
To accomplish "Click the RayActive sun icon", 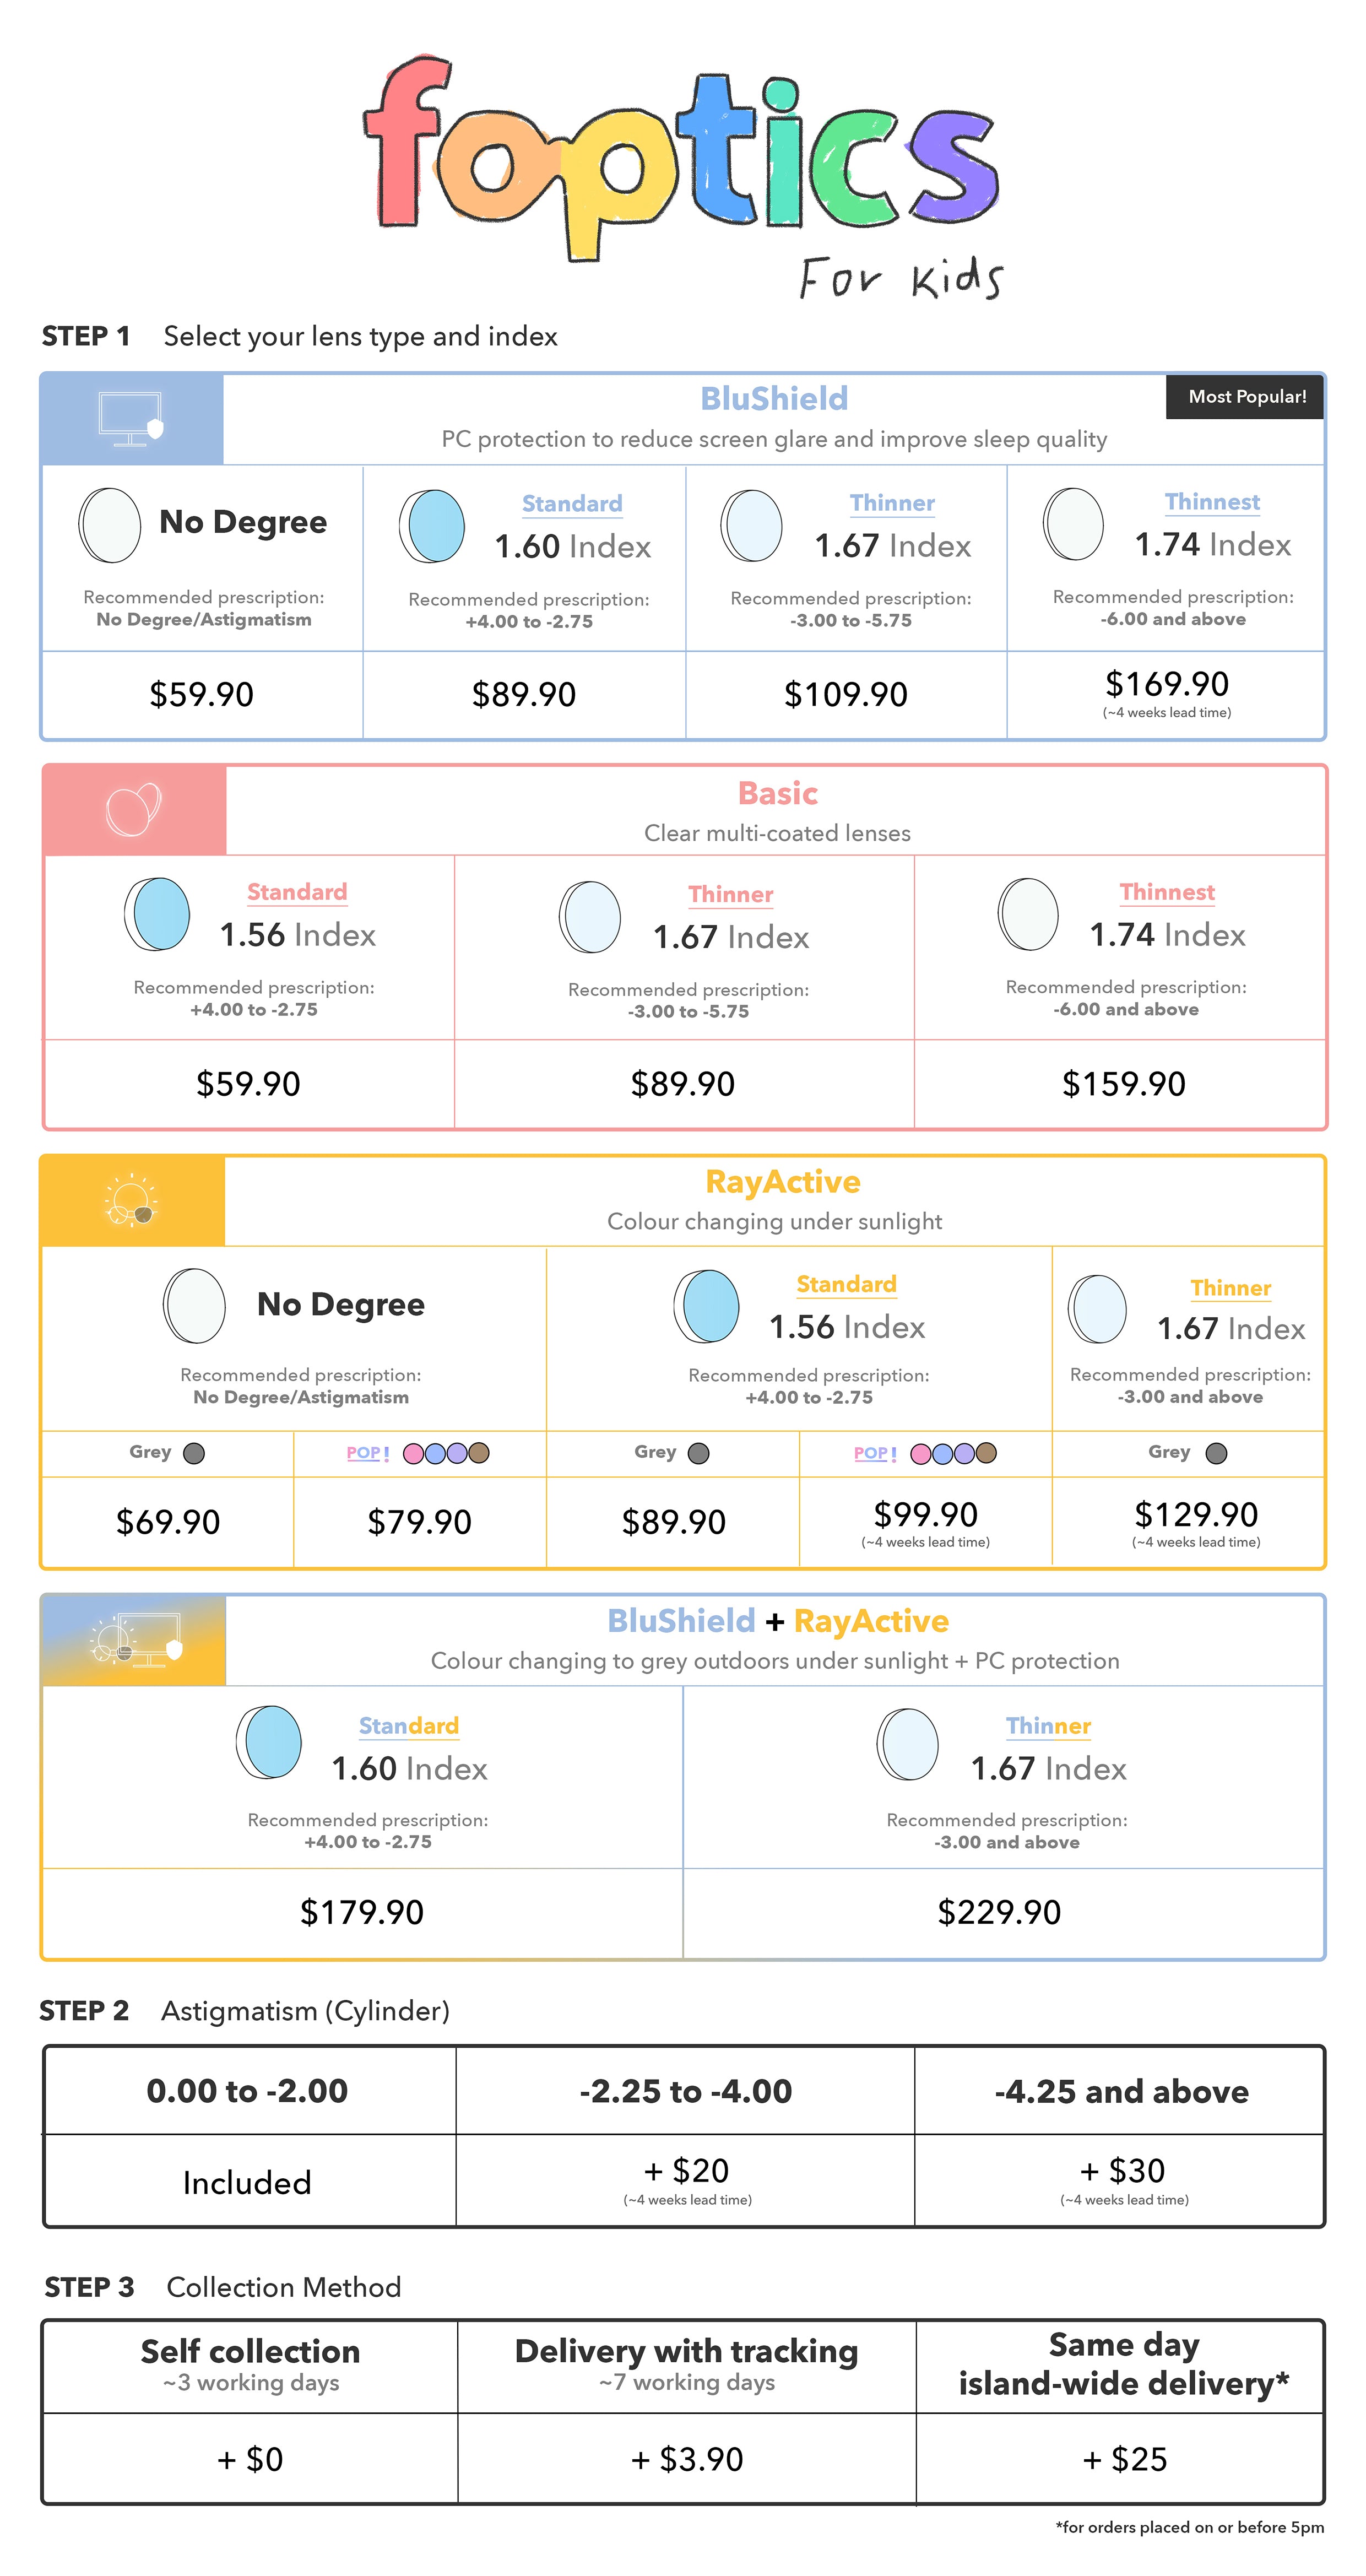I will [131, 1200].
